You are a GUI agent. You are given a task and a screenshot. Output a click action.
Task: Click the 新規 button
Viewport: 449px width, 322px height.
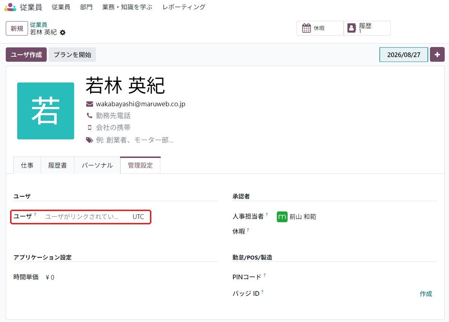pos(17,28)
